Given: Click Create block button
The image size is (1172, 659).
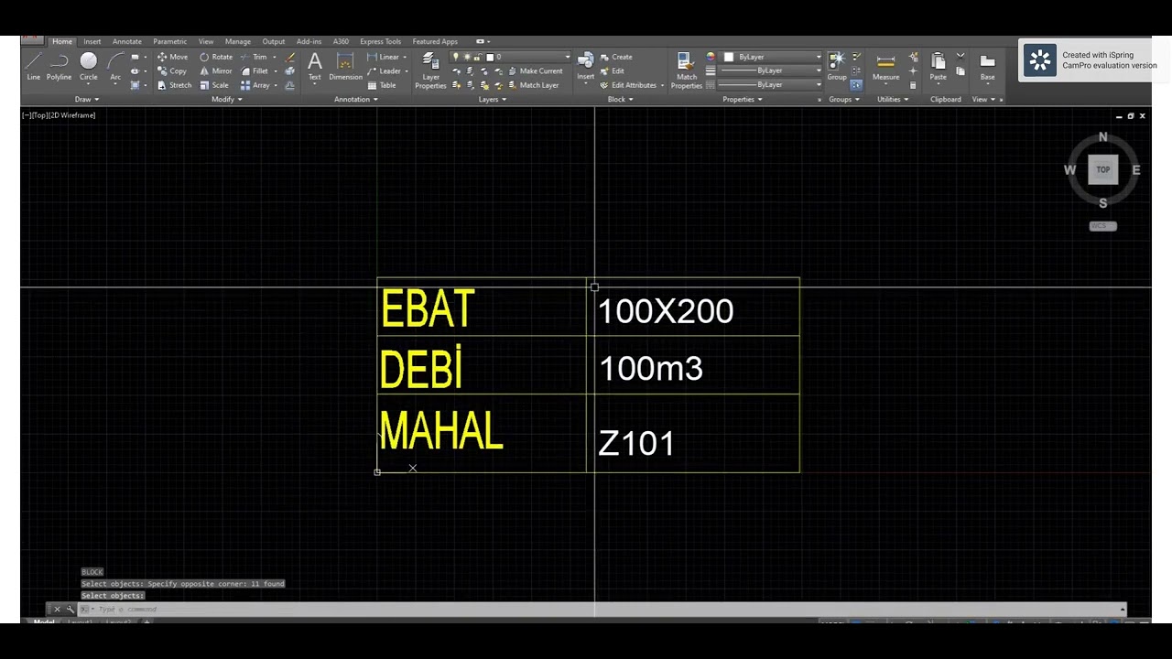Looking at the screenshot, I should pos(616,57).
